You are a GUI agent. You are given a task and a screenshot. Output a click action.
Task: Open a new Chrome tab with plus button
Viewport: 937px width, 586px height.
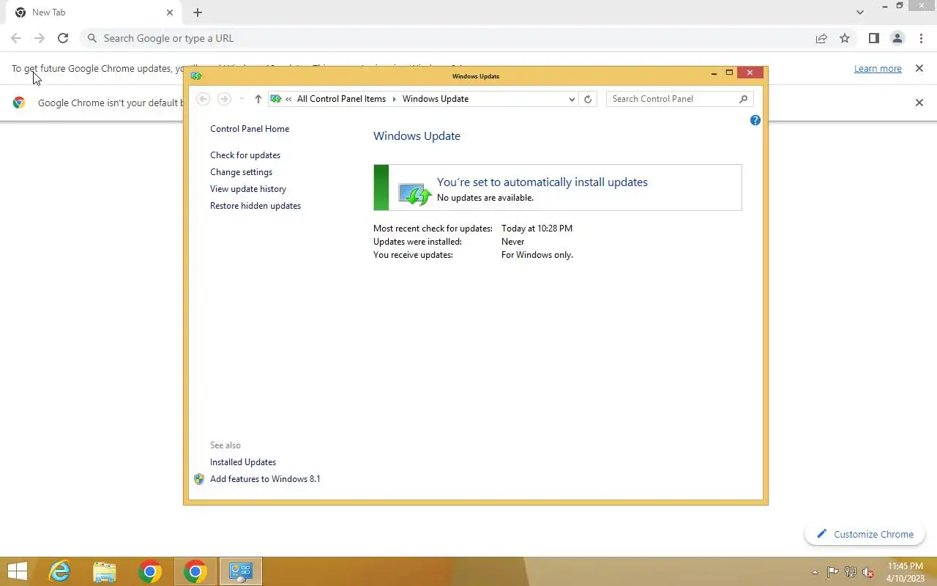pos(198,12)
